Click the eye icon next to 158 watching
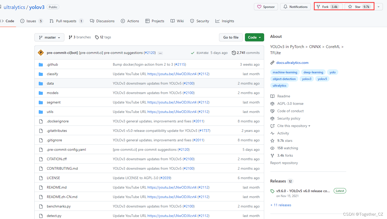Viewport: 387px width, 219px height. [272, 148]
